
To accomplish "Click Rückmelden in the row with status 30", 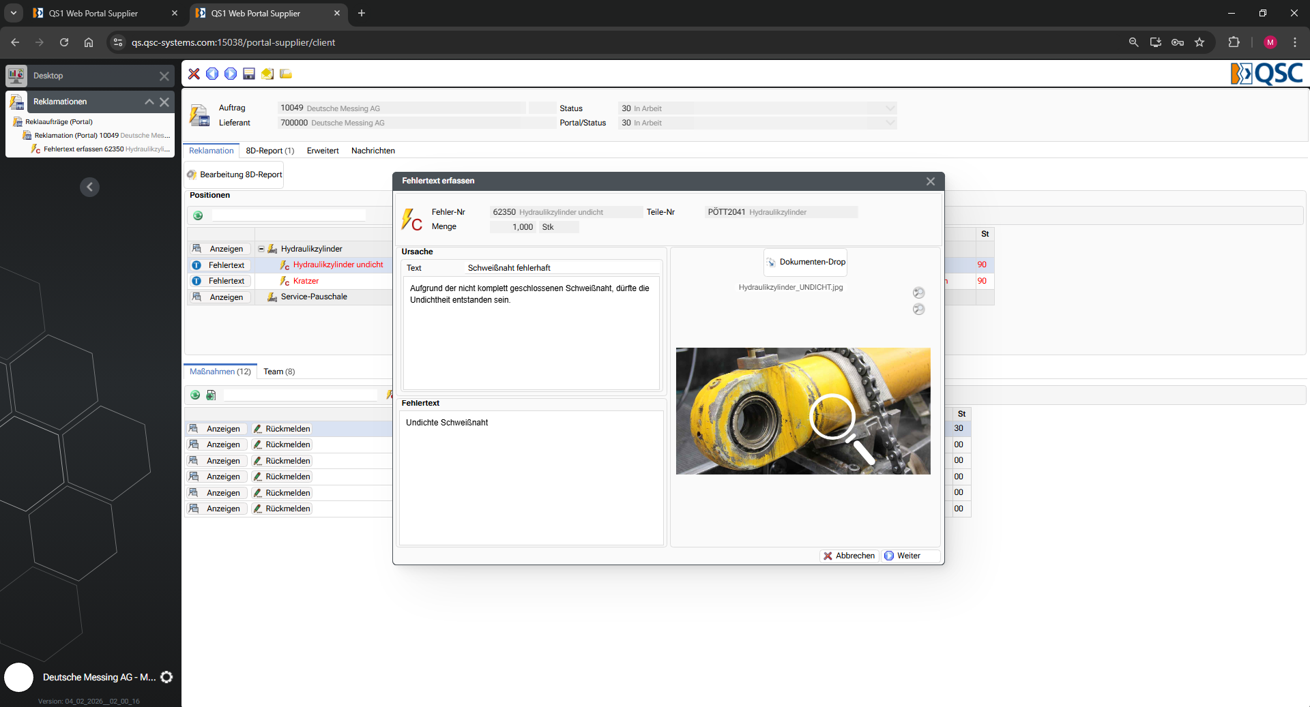I will [x=282, y=429].
